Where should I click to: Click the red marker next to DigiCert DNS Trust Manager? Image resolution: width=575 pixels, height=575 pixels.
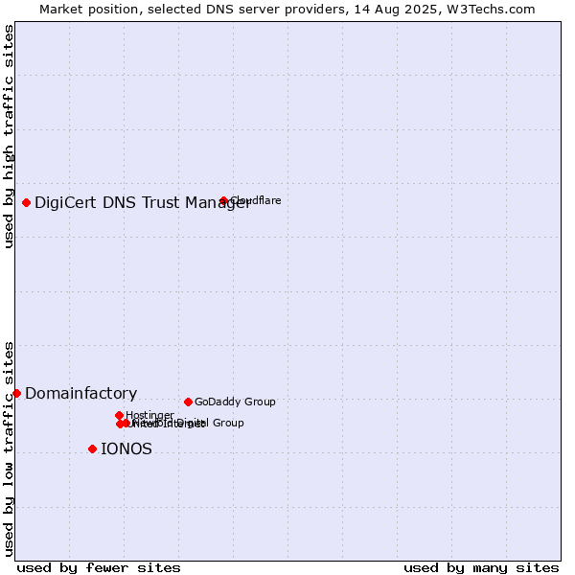(x=26, y=202)
